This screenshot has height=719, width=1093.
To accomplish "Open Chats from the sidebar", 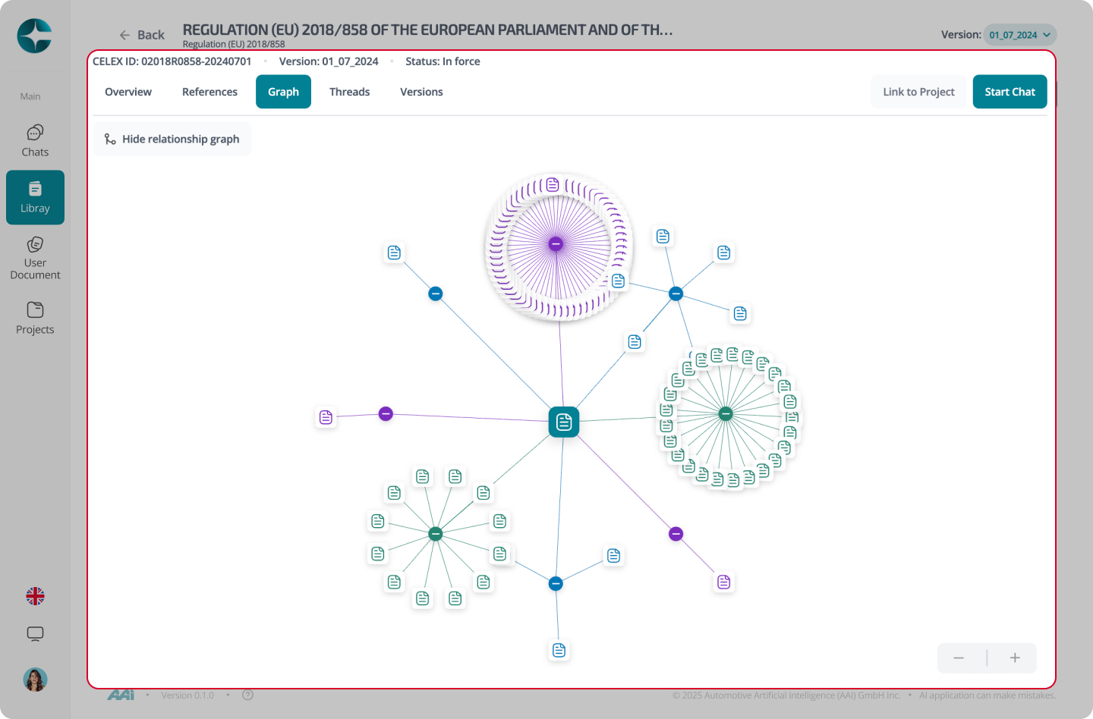I will (35, 141).
